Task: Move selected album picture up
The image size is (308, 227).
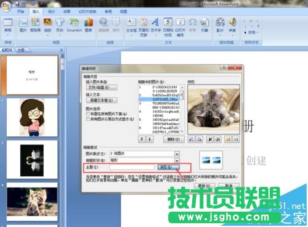Action: (142, 139)
